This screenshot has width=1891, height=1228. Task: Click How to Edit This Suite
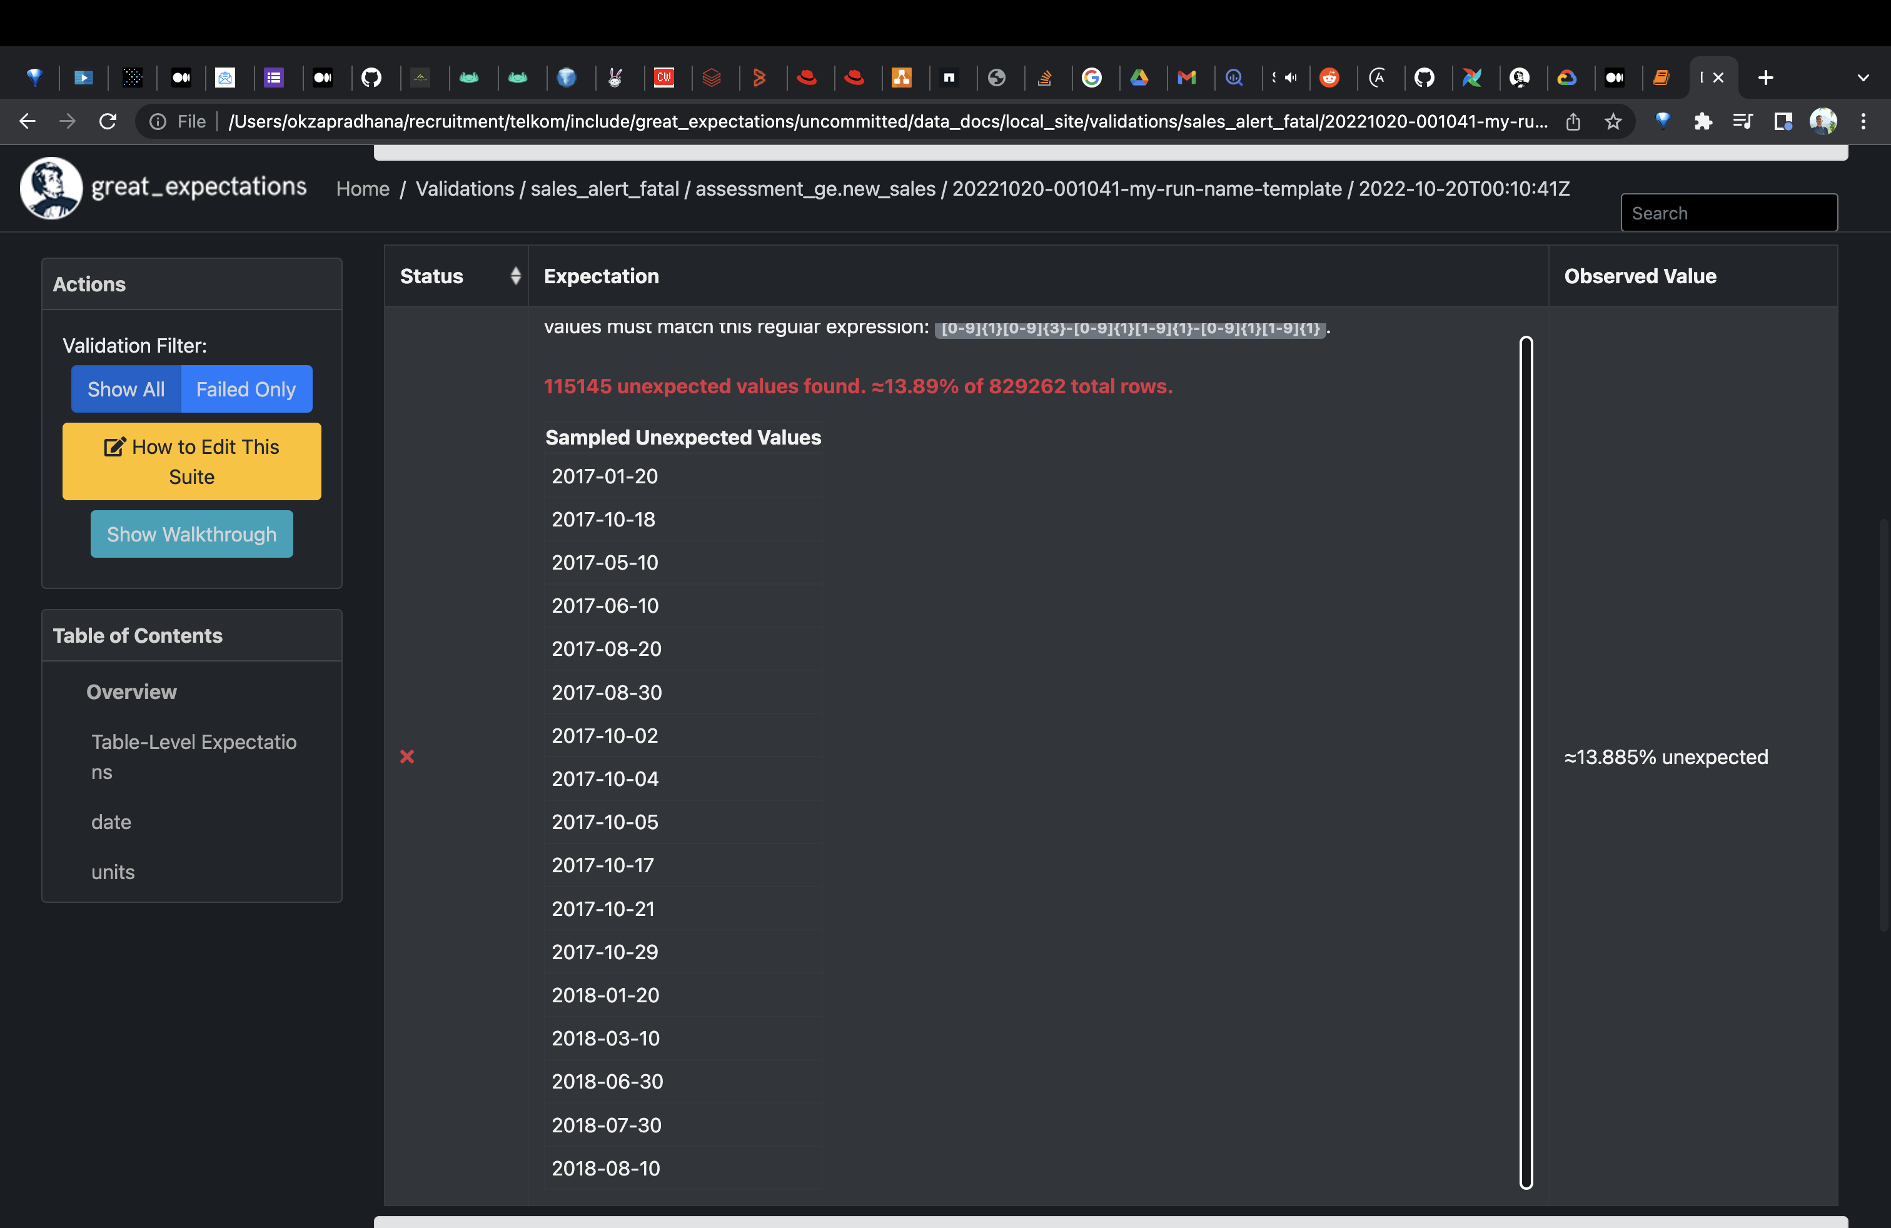[191, 461]
